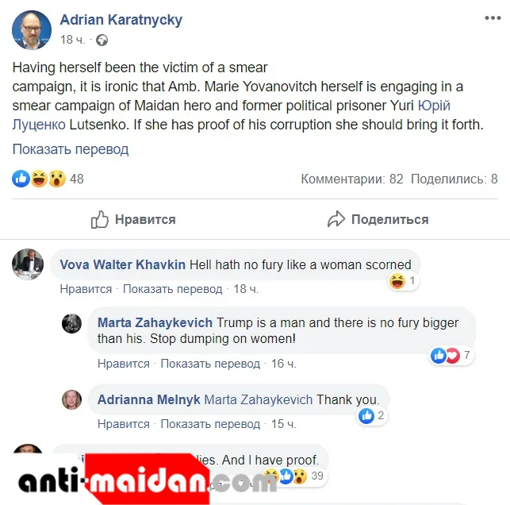Open Adrianna Melnyk's avatar thumbnail
The height and width of the screenshot is (505, 510).
72,399
